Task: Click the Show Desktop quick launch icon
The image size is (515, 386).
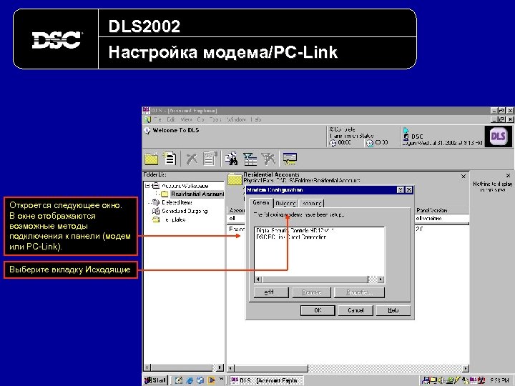Action: (x=179, y=380)
